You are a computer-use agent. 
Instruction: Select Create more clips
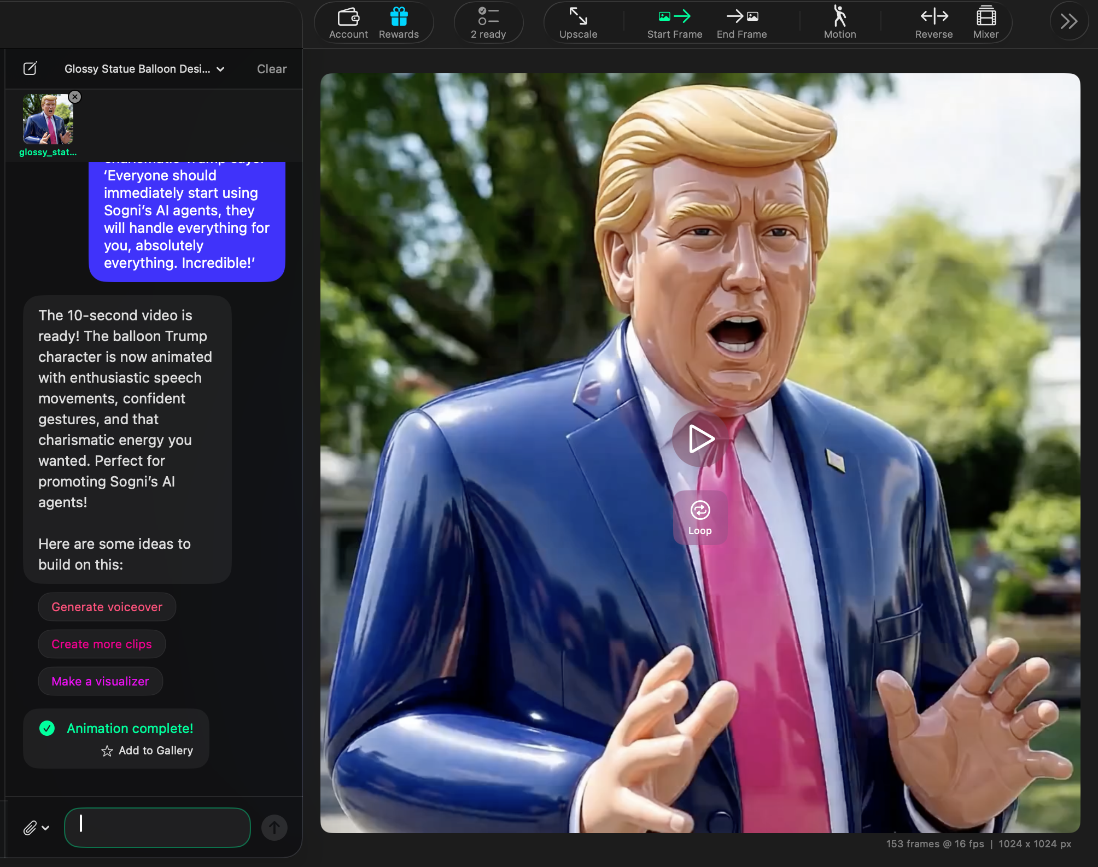pyautogui.click(x=102, y=644)
